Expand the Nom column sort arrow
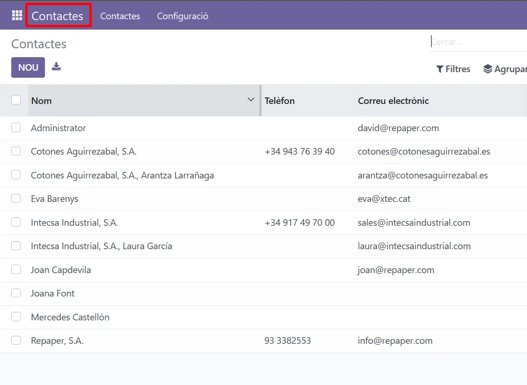This screenshot has height=385, width=527. 251,100
